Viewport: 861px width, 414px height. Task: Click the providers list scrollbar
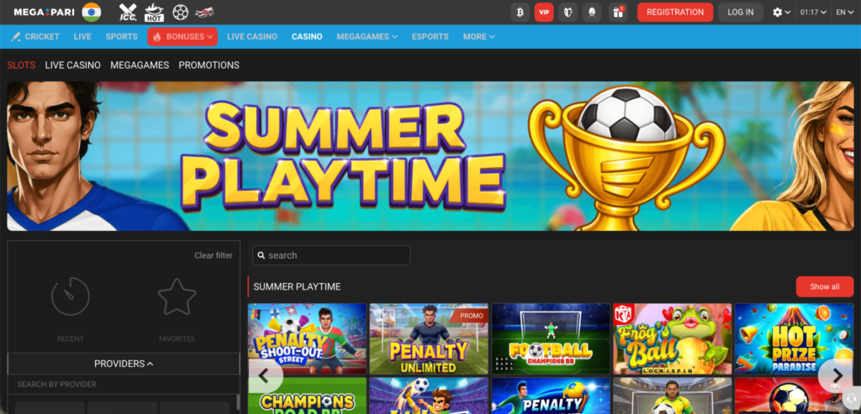tap(238, 402)
